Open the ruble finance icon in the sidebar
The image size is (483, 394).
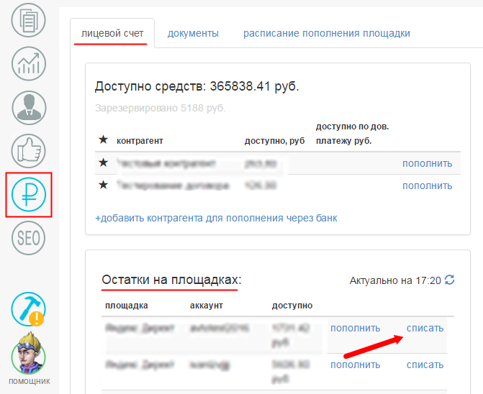tap(29, 194)
